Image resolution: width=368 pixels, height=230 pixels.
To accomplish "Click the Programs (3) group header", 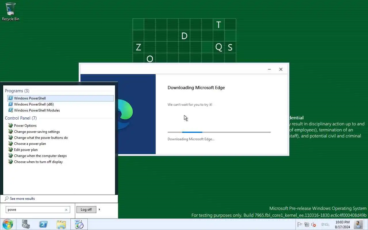I will (x=17, y=91).
